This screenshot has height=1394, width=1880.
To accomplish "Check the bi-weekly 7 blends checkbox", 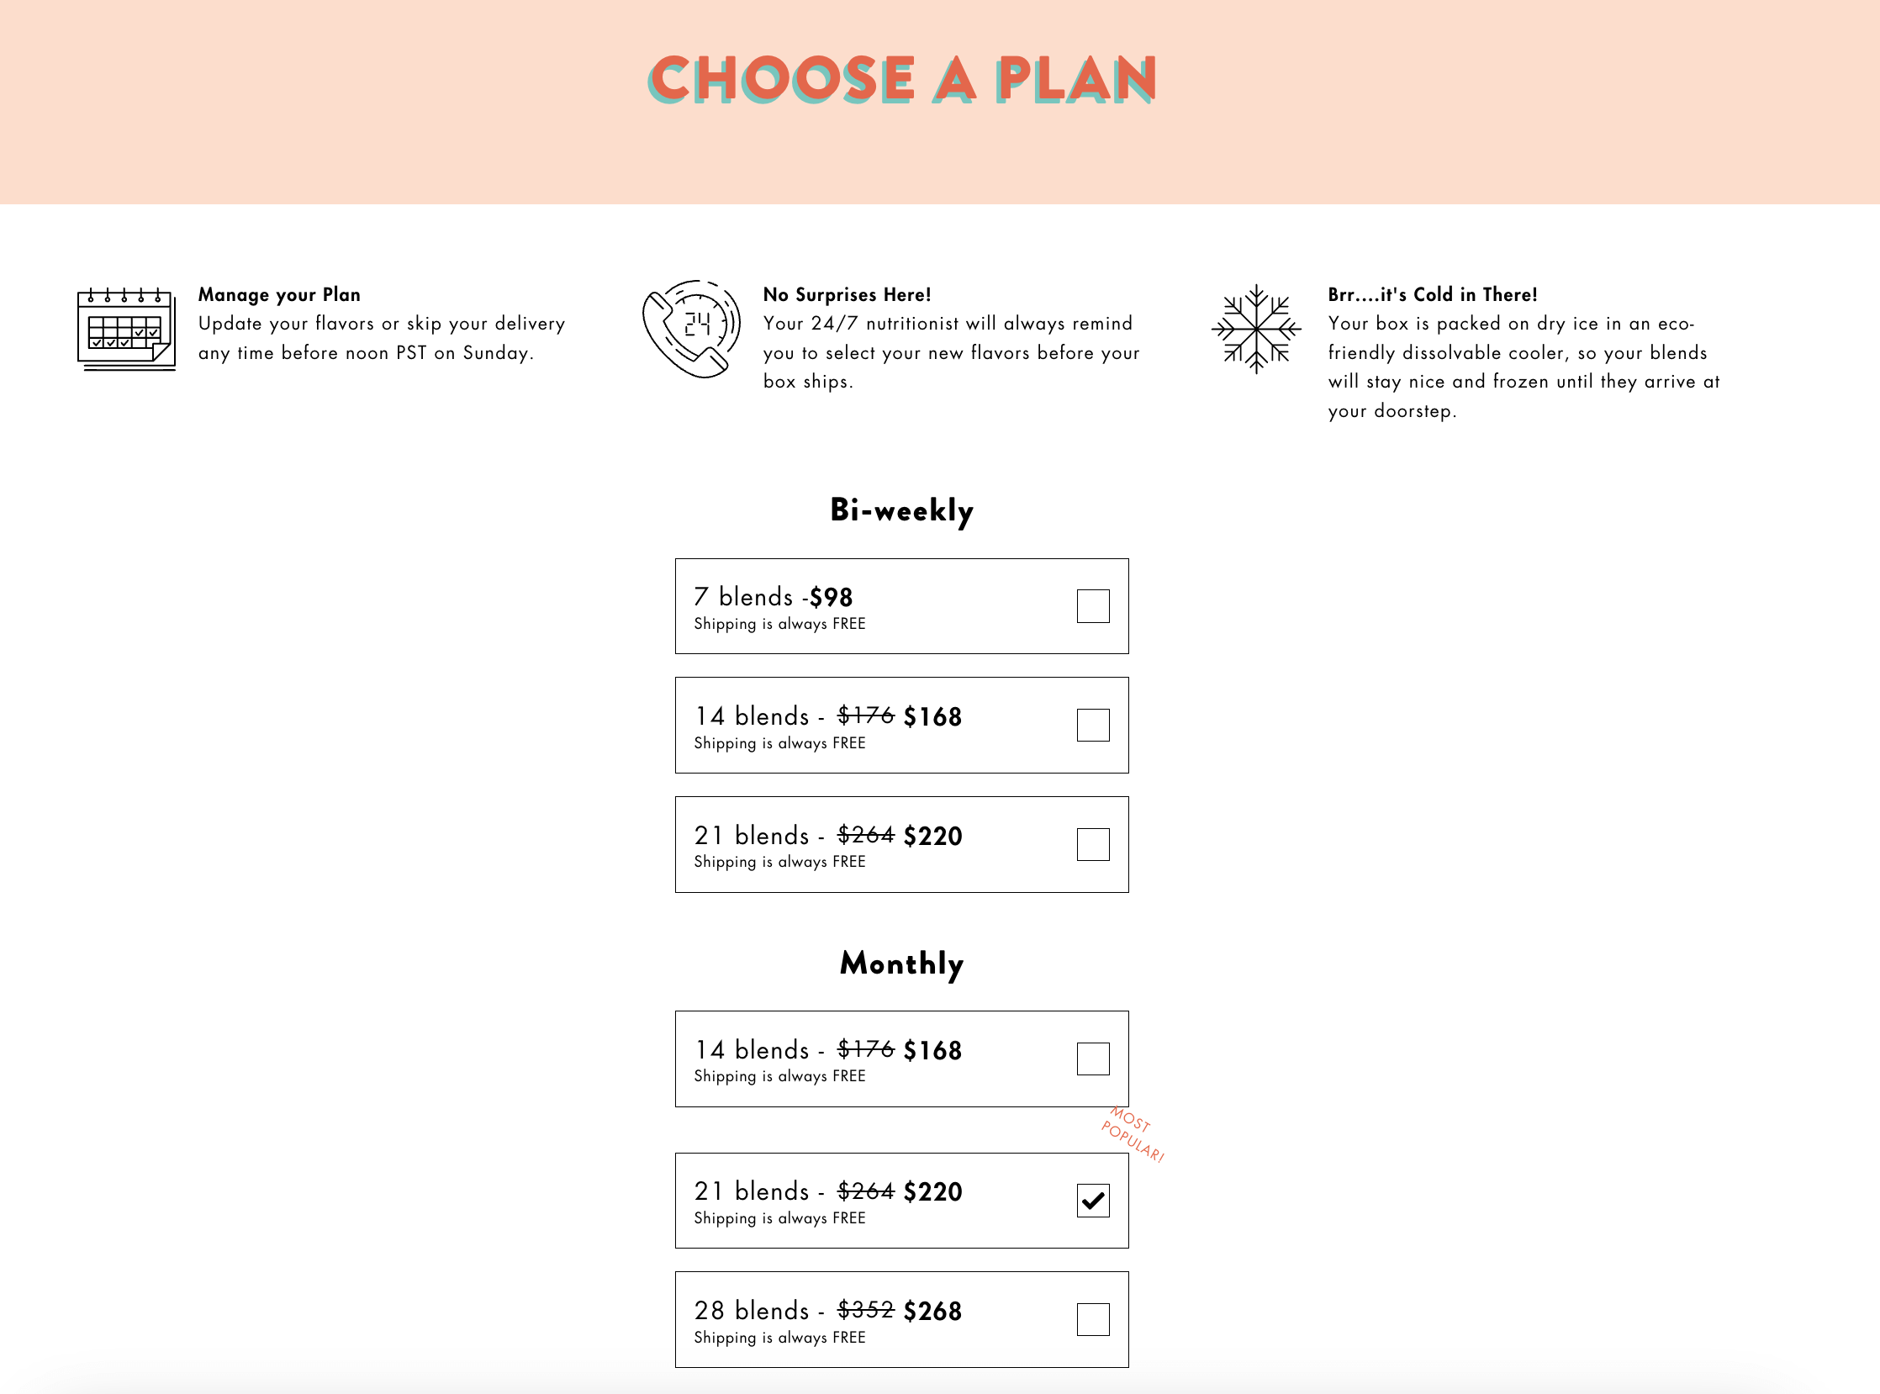I will click(x=1092, y=605).
